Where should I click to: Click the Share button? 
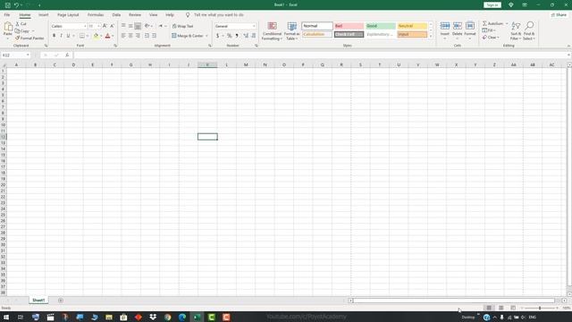[559, 15]
